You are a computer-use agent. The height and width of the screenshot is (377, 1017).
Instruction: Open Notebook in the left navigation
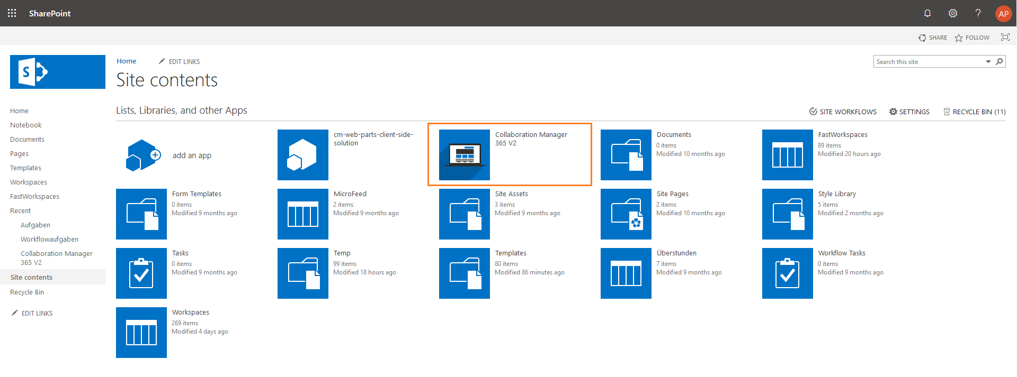point(26,125)
